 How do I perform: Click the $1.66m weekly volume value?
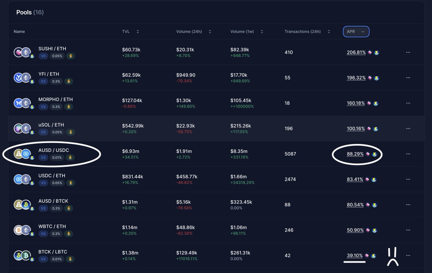[238, 176]
